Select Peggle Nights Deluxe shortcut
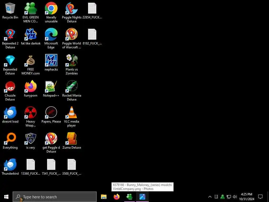Viewport: 269px width, 202px height. (x=72, y=13)
